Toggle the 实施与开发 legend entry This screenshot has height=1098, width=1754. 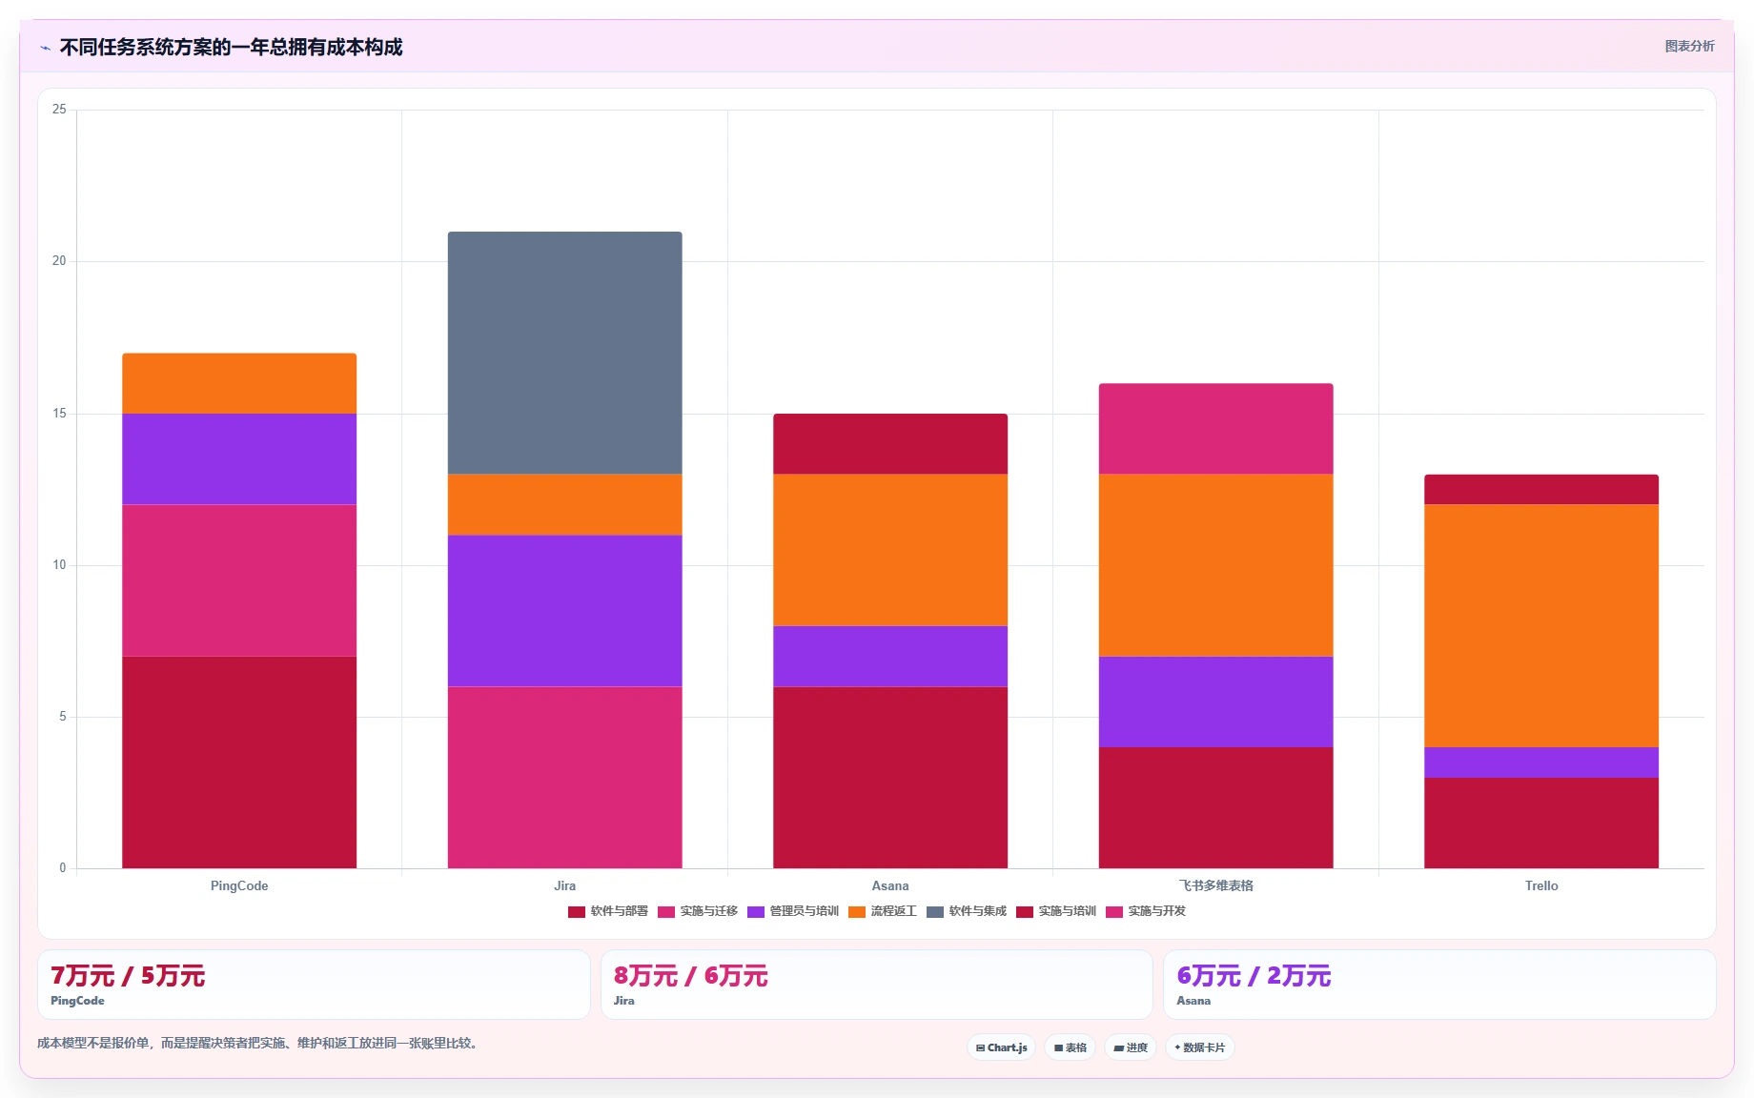click(x=1146, y=911)
